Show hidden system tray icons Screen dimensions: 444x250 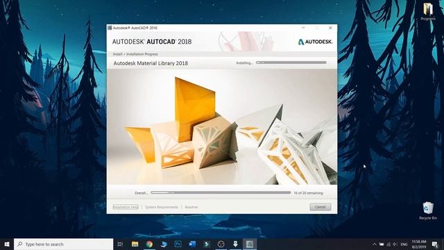coord(375,244)
